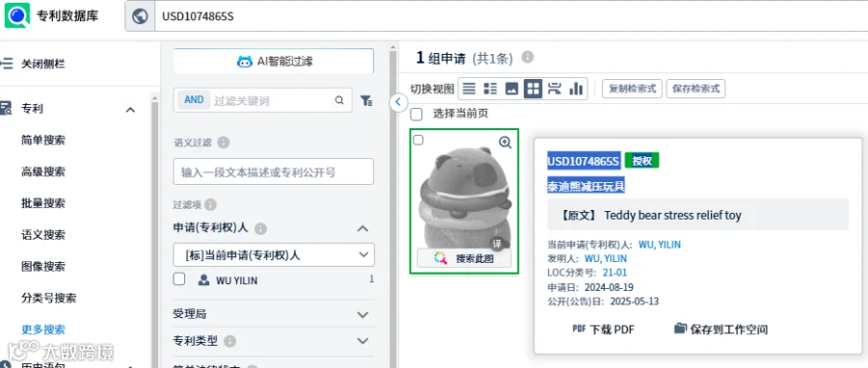This screenshot has width=868, height=368.
Task: Tick the checkbox on the patent thumbnail
Action: tap(419, 141)
